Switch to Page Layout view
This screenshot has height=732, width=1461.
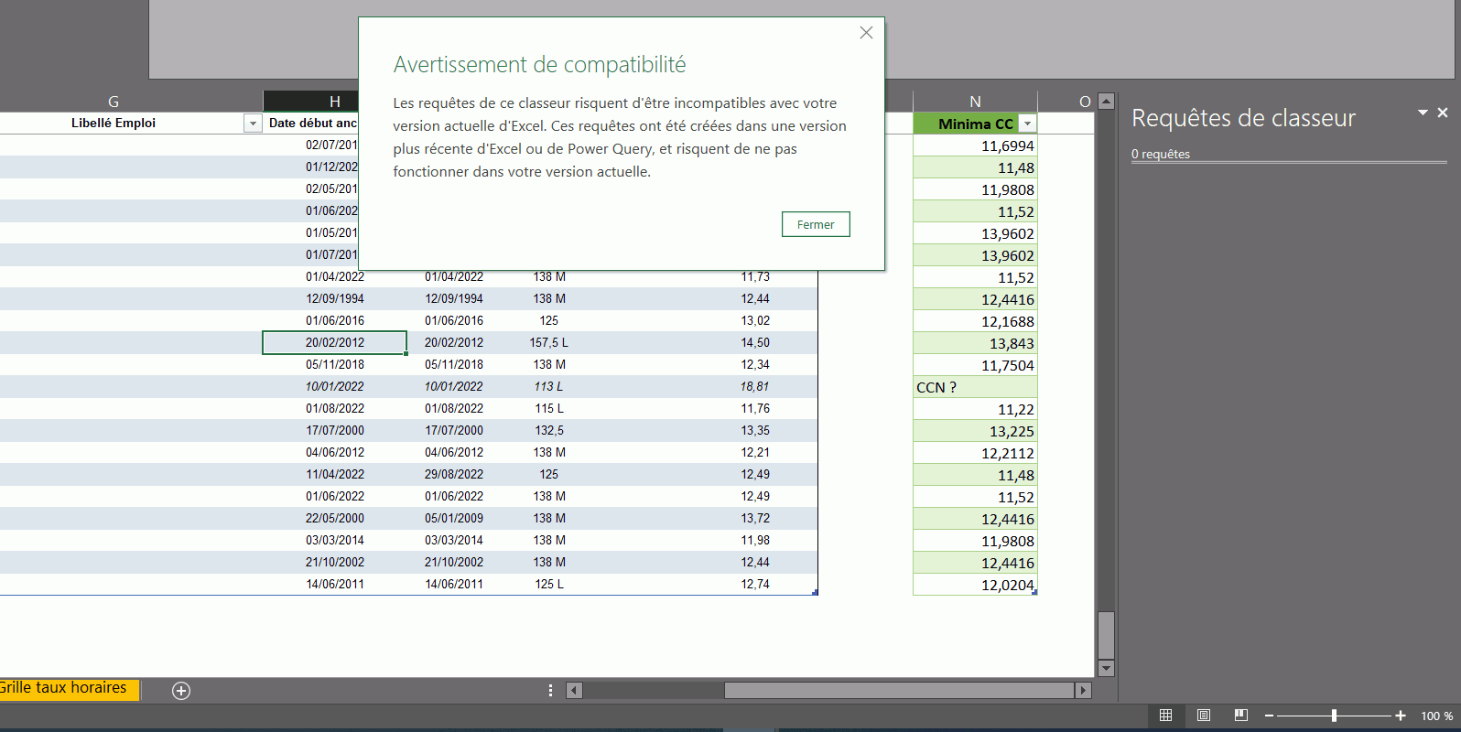click(1204, 716)
